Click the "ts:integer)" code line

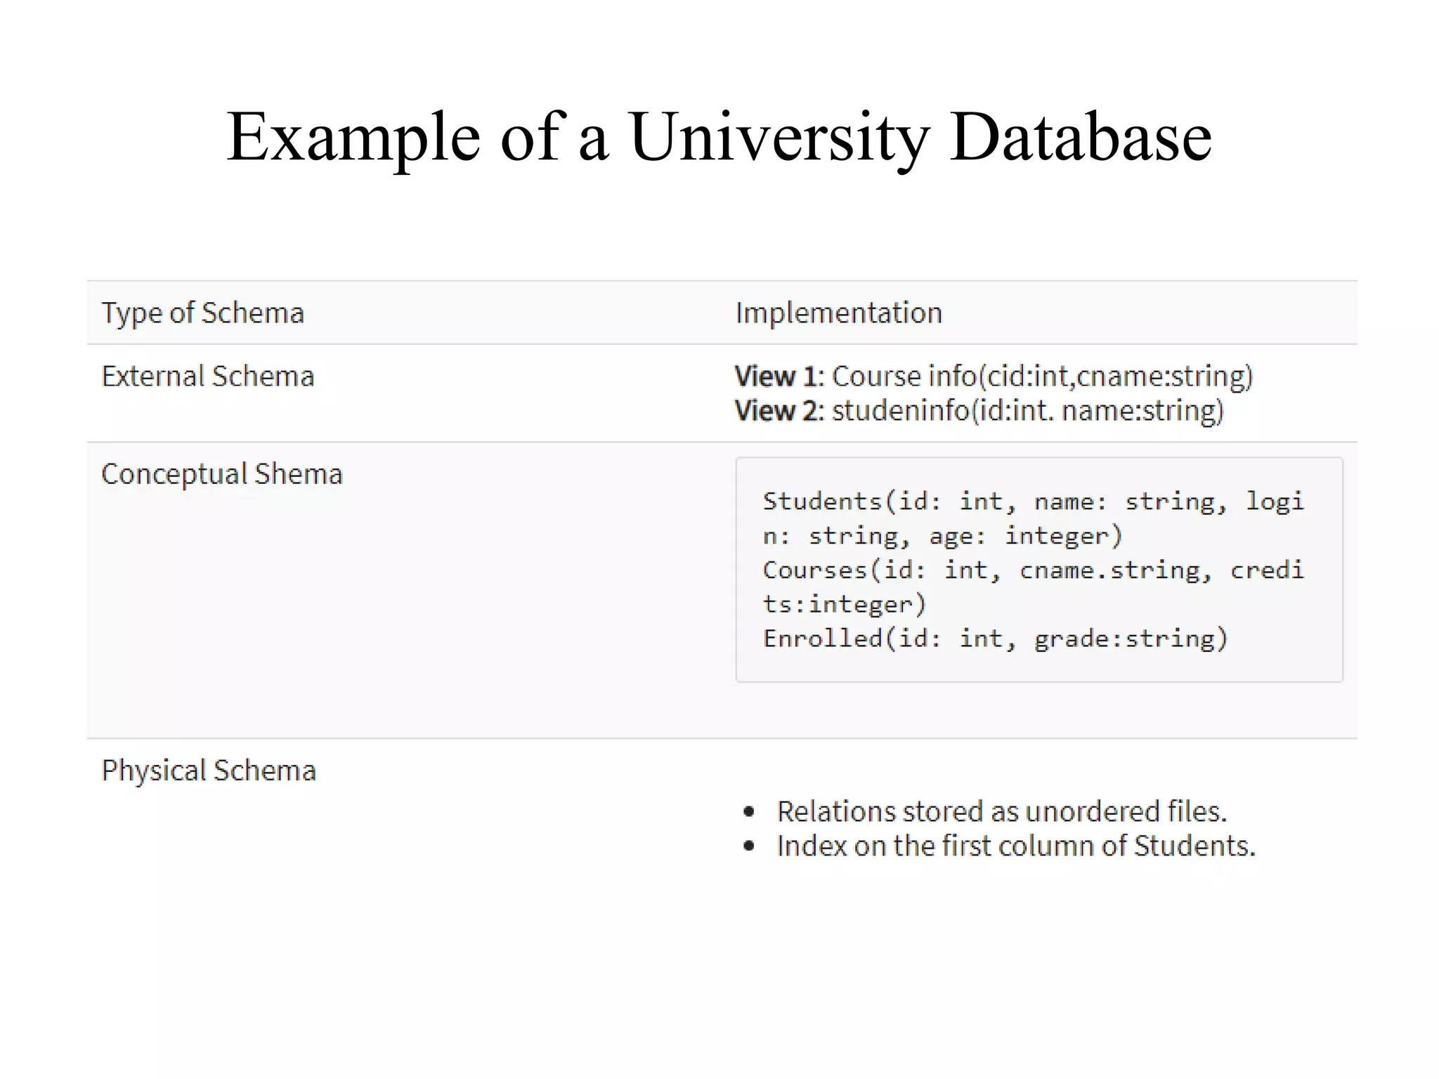[845, 604]
